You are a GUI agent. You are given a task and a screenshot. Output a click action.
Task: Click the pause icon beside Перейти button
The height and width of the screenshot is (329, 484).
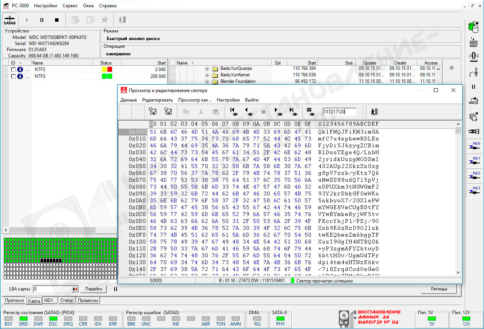point(115,289)
